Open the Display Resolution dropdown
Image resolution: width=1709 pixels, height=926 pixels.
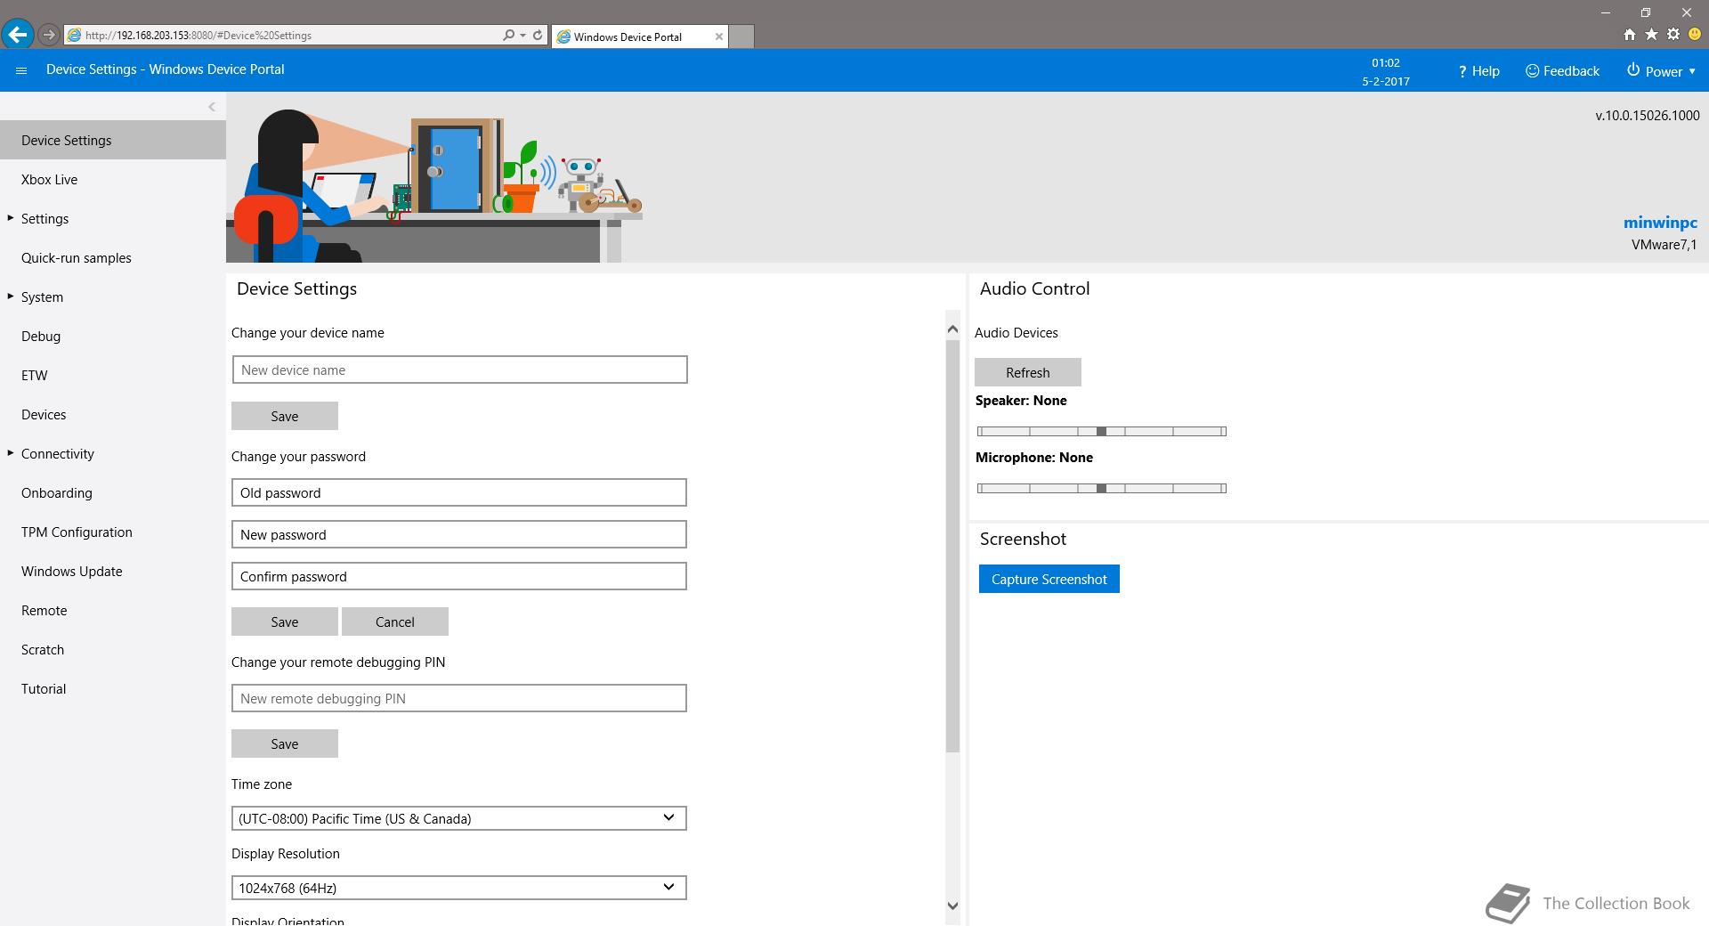coord(459,888)
